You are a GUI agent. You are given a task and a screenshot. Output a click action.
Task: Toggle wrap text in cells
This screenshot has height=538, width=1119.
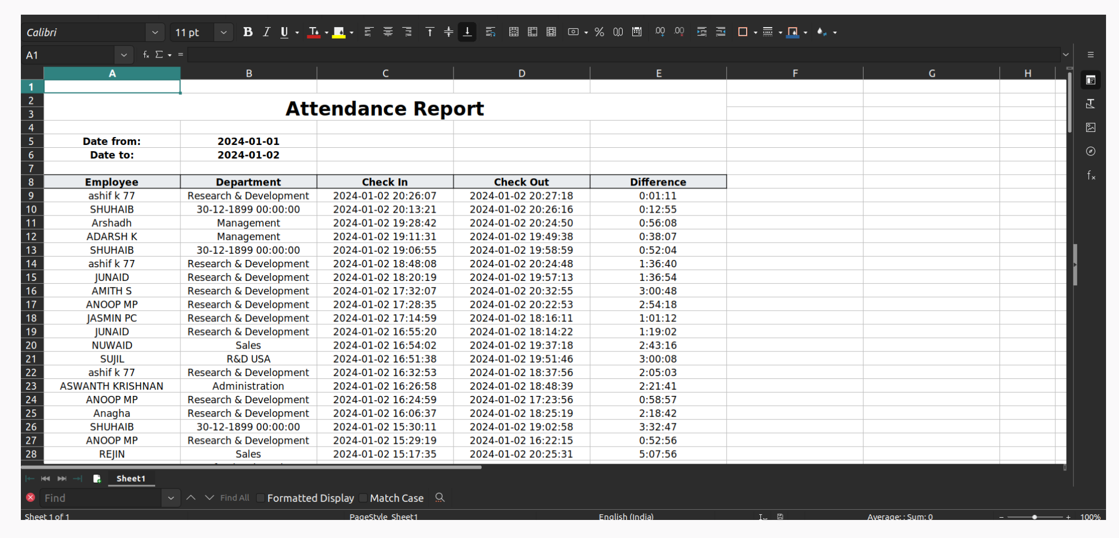point(491,32)
